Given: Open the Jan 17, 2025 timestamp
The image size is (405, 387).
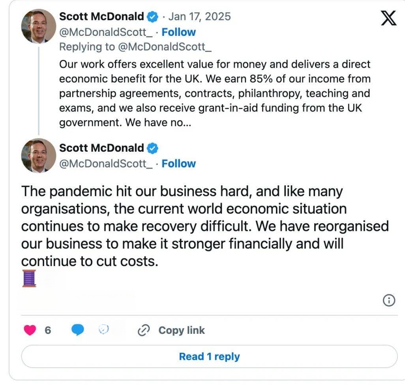Looking at the screenshot, I should coord(199,17).
